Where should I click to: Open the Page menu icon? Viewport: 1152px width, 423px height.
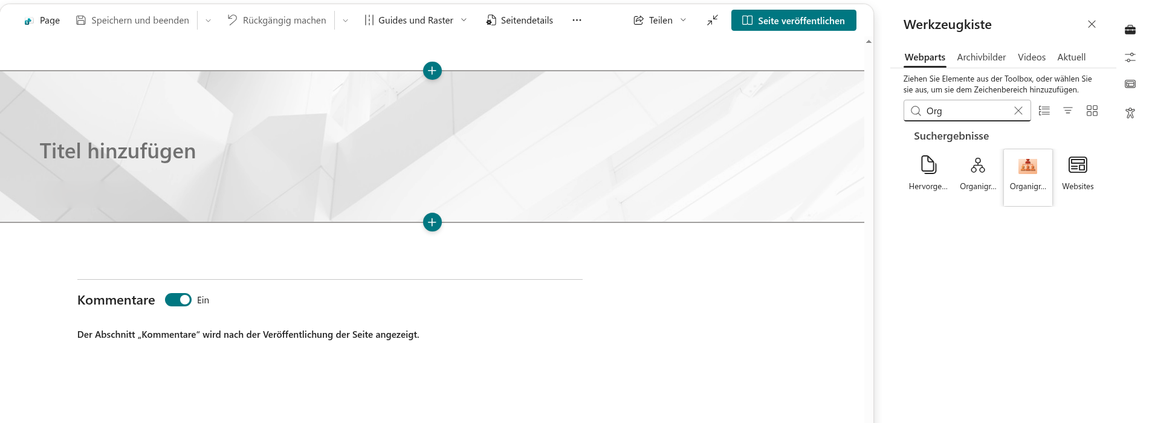point(28,21)
